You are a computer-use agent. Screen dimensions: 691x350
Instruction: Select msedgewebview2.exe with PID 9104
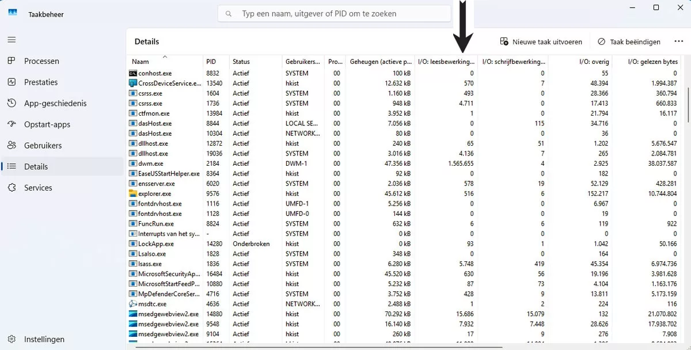[403, 334]
